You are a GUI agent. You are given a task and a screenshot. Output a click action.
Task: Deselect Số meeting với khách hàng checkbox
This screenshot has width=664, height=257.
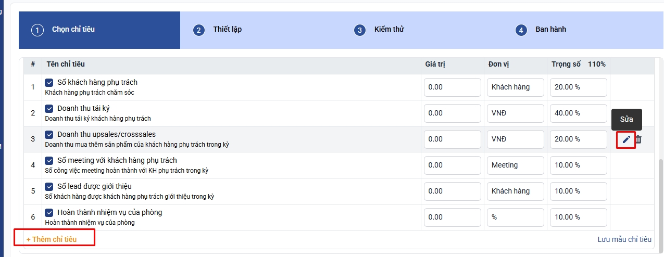coord(49,161)
